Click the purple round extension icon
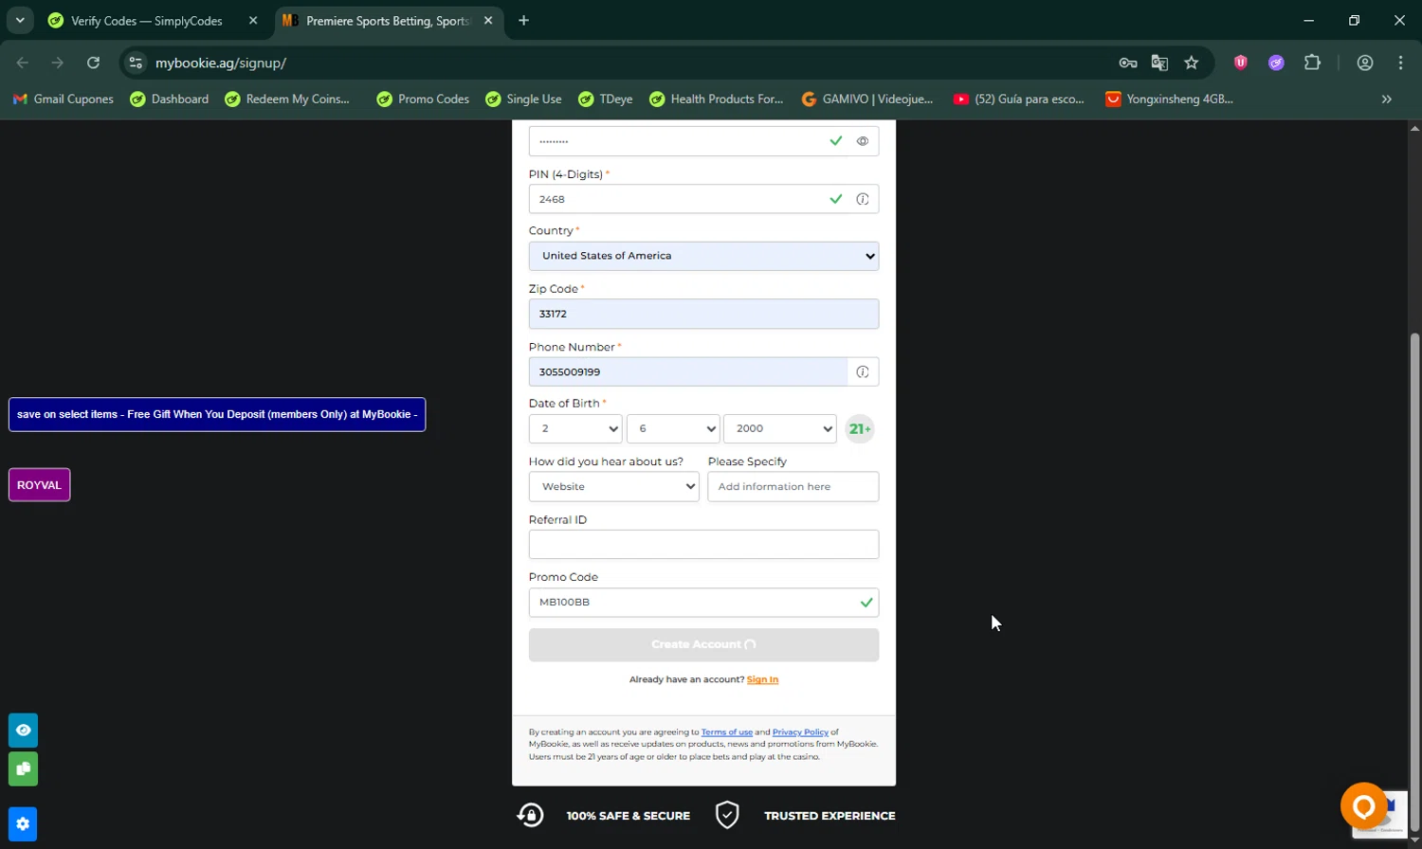 [x=1277, y=63]
